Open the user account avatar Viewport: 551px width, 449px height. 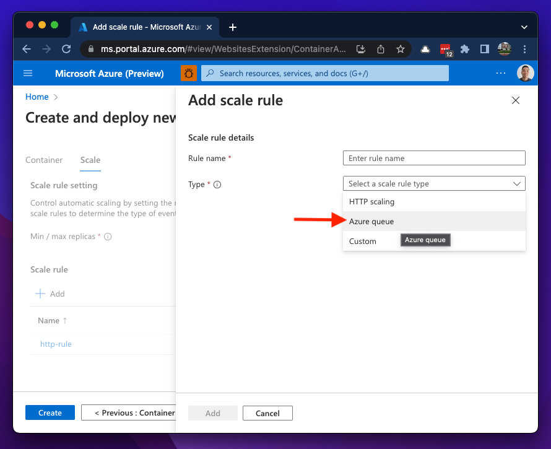coord(525,73)
